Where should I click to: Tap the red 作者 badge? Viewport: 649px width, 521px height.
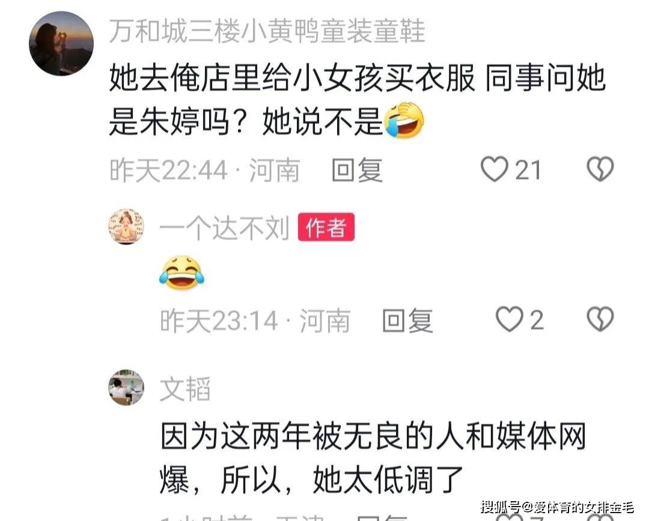tap(326, 227)
